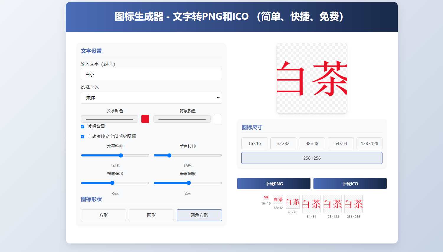Toggle the 透明背景 checkbox
The image size is (443, 252).
83,127
